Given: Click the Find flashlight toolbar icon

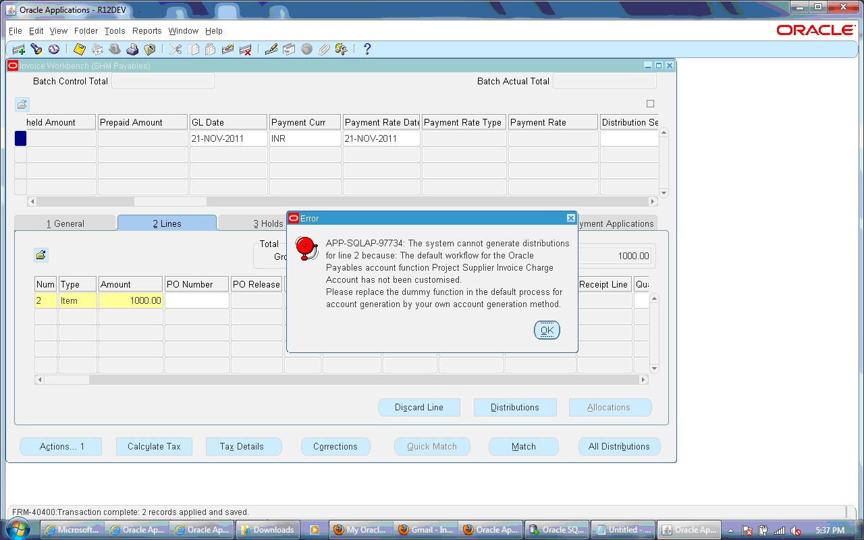Looking at the screenshot, I should (x=36, y=49).
